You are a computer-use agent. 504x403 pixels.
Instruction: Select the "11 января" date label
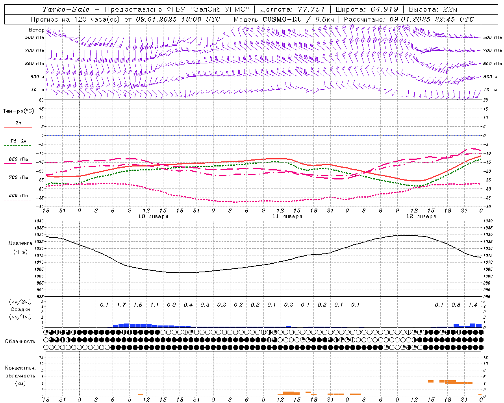click(287, 216)
